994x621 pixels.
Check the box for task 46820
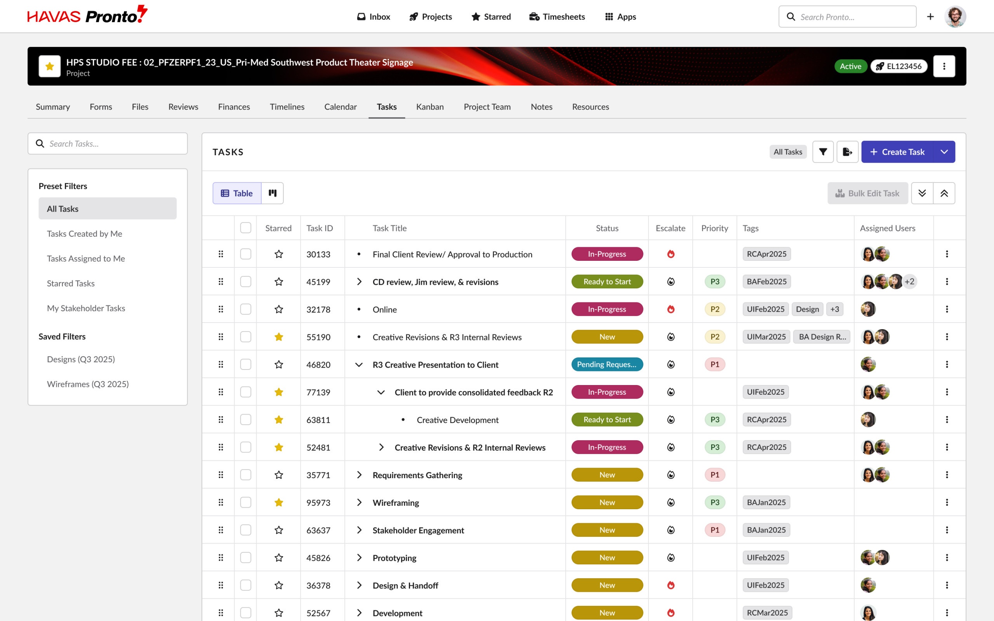tap(245, 365)
